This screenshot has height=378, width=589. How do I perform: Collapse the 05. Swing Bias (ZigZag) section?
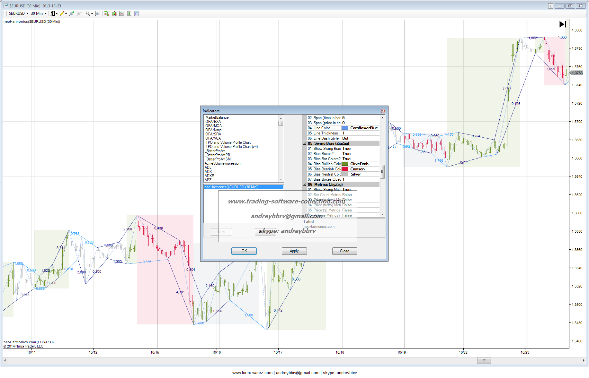304,143
